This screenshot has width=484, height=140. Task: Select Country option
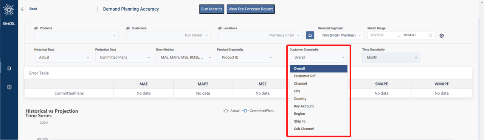coord(319,99)
